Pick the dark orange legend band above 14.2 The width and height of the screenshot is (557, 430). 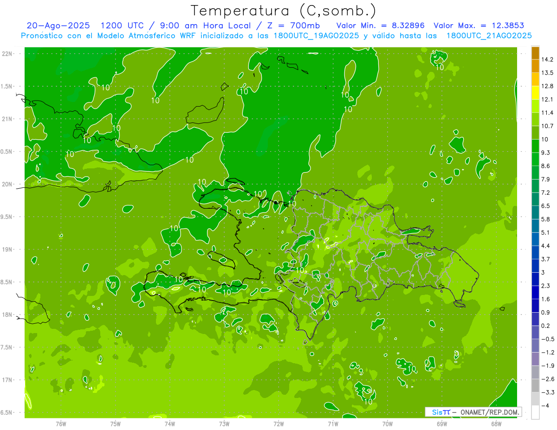[x=535, y=53]
